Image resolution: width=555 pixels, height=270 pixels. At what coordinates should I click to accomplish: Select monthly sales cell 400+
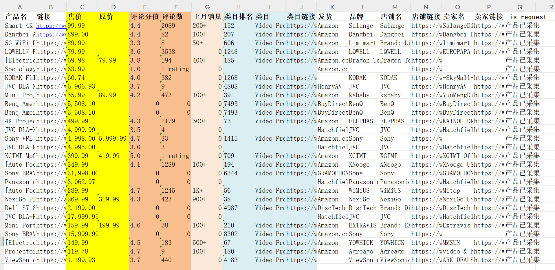click(x=207, y=60)
